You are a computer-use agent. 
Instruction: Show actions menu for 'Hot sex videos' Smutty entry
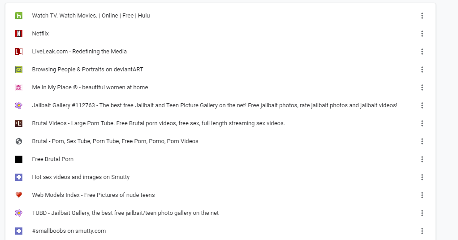[x=422, y=177]
